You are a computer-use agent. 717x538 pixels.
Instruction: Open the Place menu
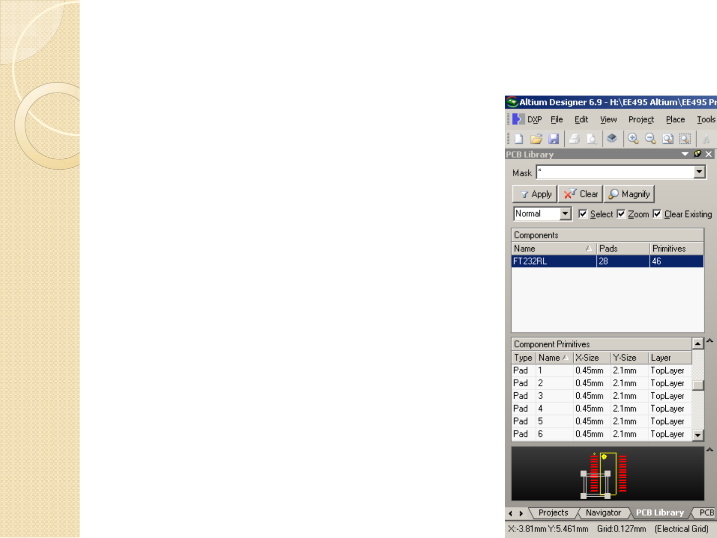pos(675,119)
